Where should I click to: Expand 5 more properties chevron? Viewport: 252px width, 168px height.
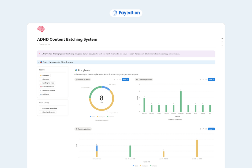pos(38,44)
